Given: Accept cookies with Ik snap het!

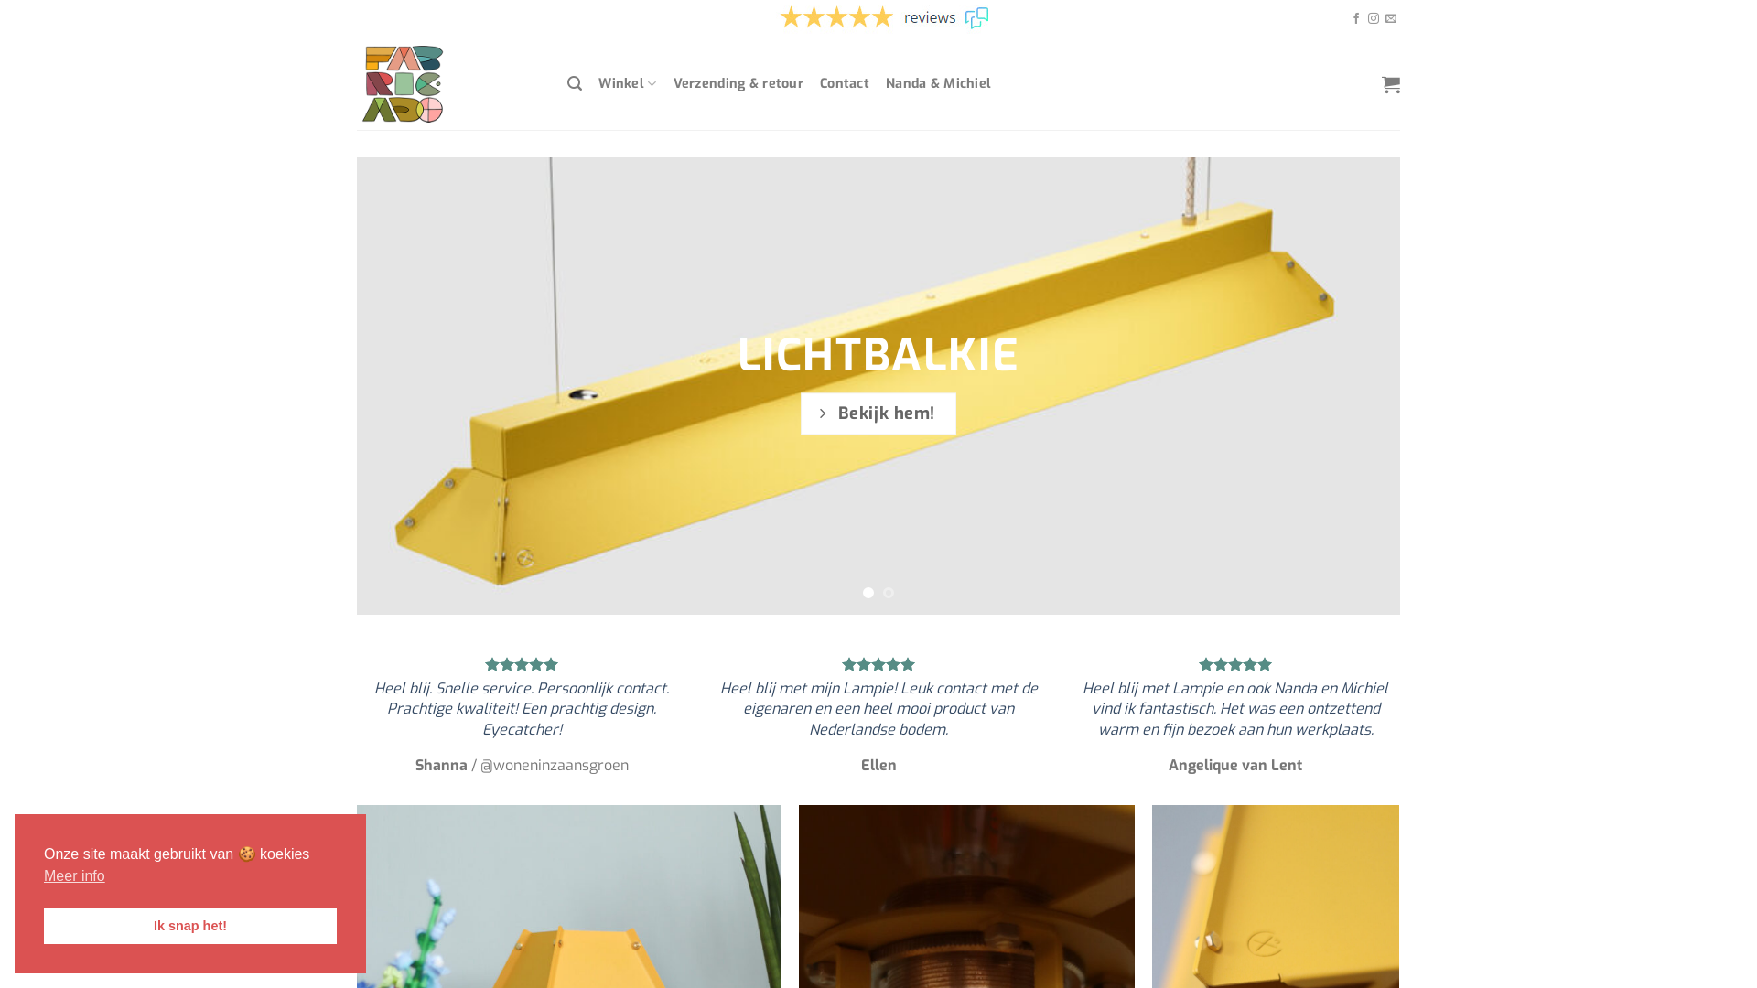Looking at the screenshot, I should pyautogui.click(x=190, y=926).
